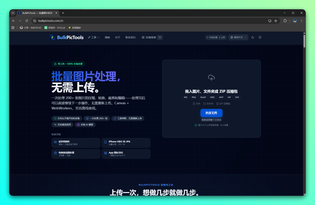Click the 文件 label in dropzone

click(x=197, y=104)
